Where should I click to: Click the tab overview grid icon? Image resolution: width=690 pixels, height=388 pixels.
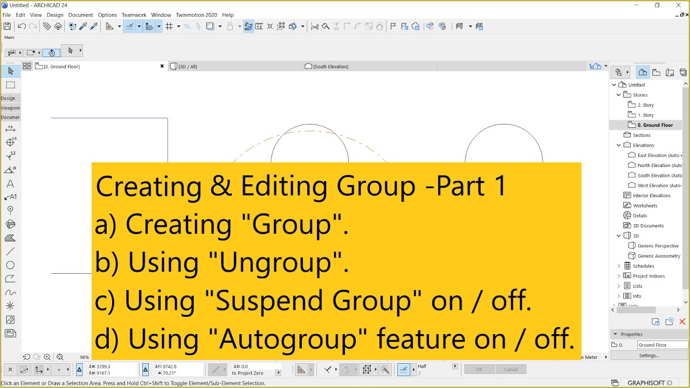pos(26,66)
